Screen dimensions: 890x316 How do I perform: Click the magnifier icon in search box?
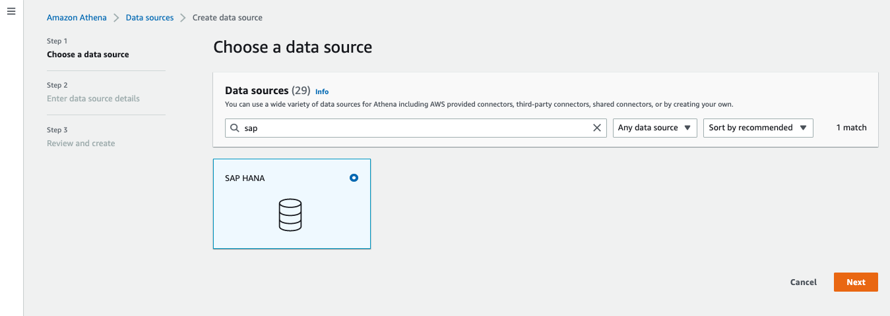tap(235, 128)
